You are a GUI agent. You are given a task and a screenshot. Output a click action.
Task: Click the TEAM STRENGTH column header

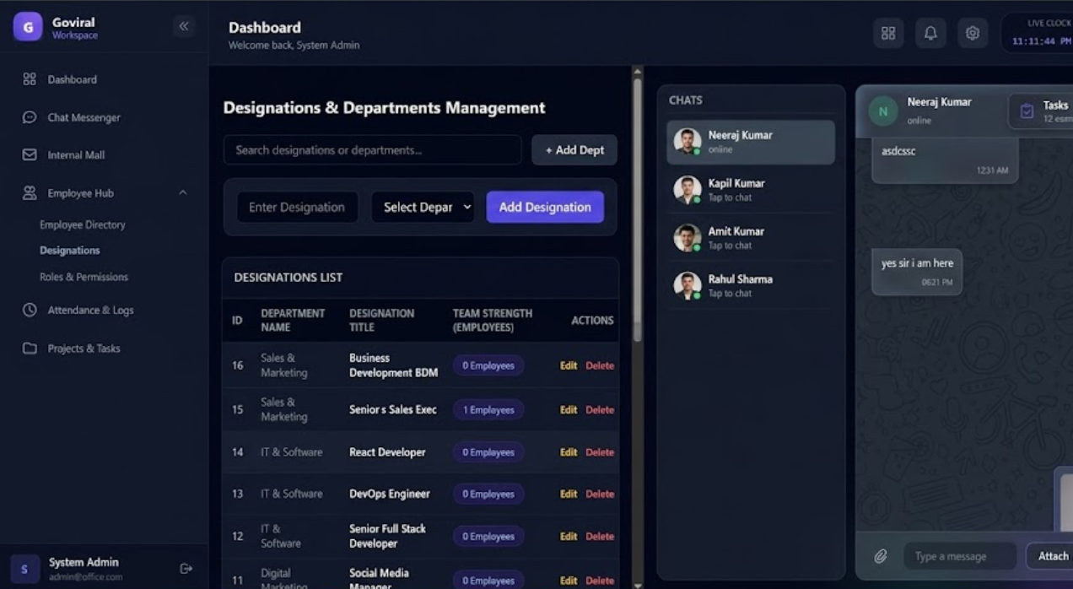(x=493, y=320)
